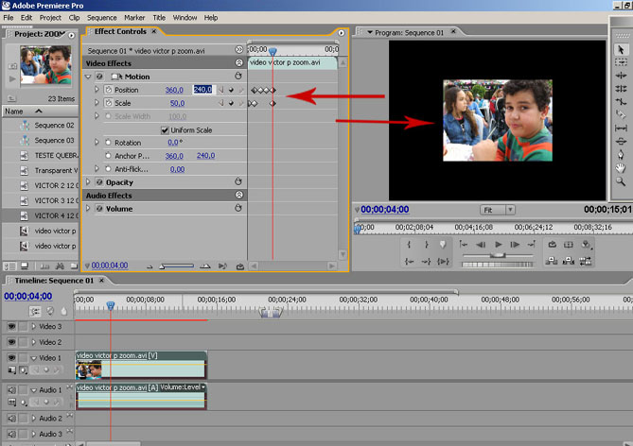Mute the Audio 1 track speaker
This screenshot has height=446, width=633.
[x=11, y=389]
